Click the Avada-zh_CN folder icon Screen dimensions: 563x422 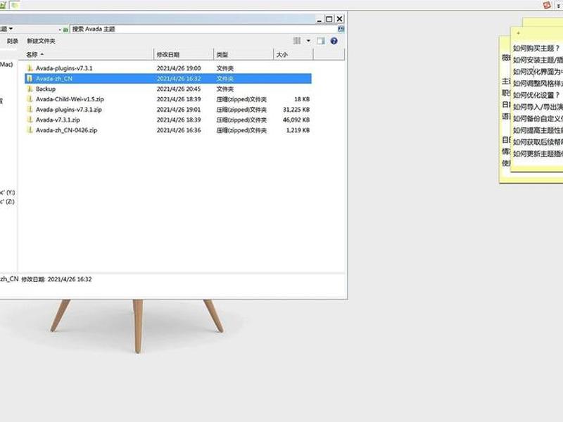[30, 79]
